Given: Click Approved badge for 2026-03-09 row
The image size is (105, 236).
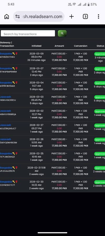Looking at the screenshot, I should click(99, 54).
